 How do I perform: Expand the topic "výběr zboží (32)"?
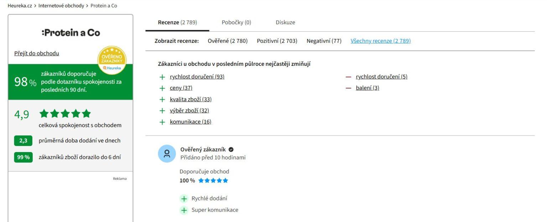(x=189, y=110)
